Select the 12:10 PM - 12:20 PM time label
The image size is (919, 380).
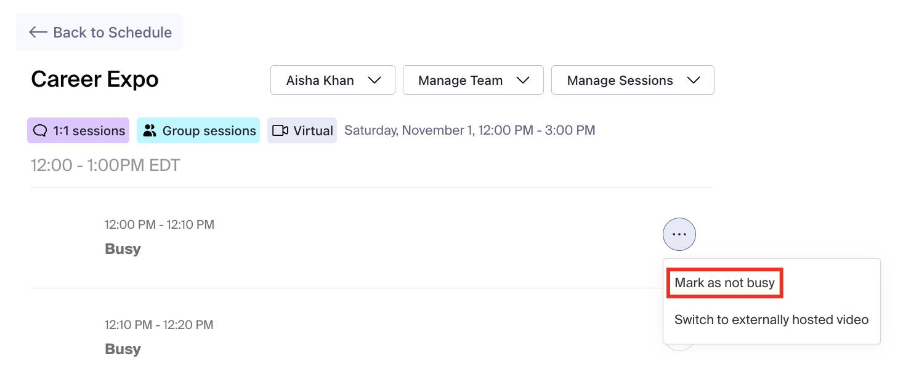click(x=159, y=325)
